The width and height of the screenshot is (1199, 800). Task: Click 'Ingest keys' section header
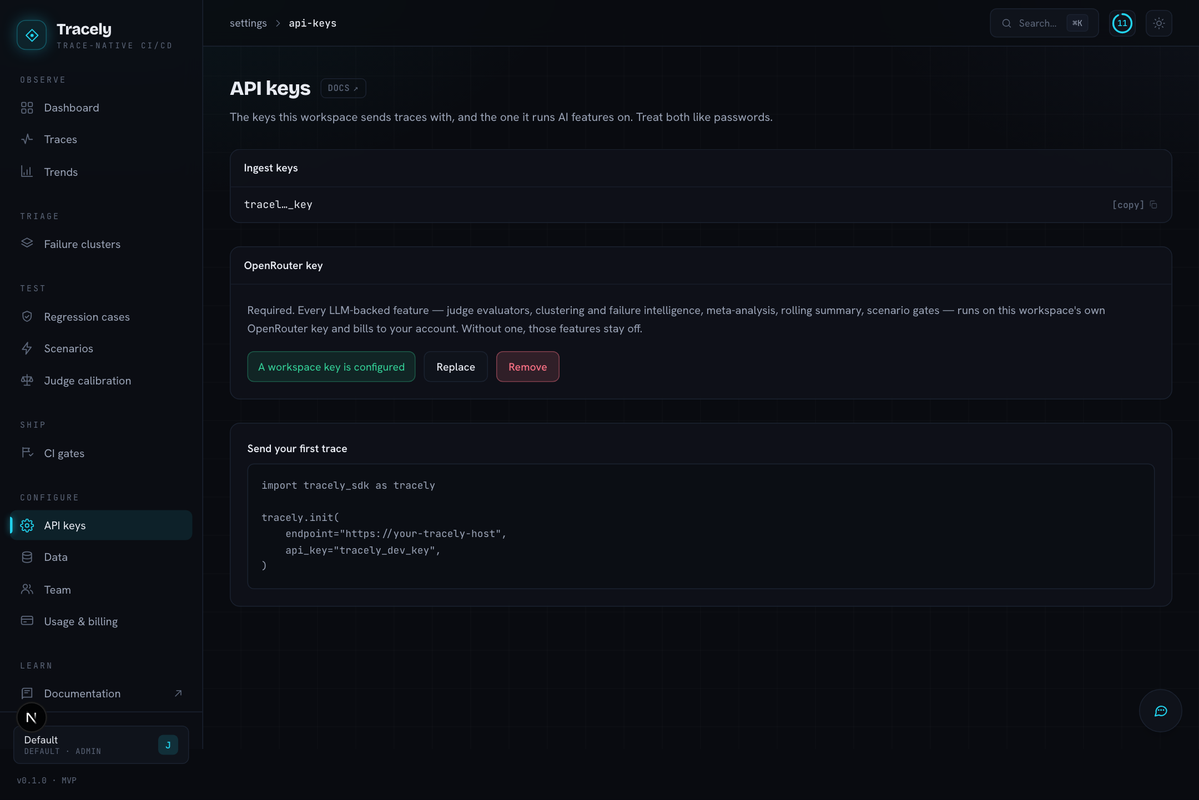[x=271, y=168]
